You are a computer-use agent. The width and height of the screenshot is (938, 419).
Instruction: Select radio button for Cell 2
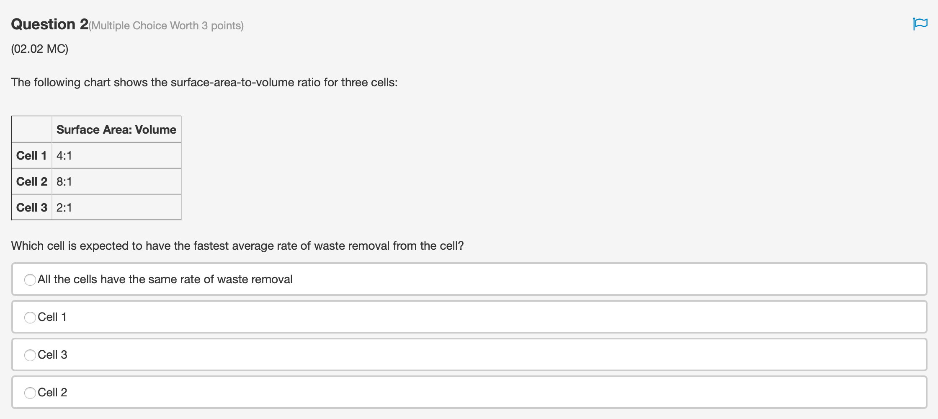30,393
